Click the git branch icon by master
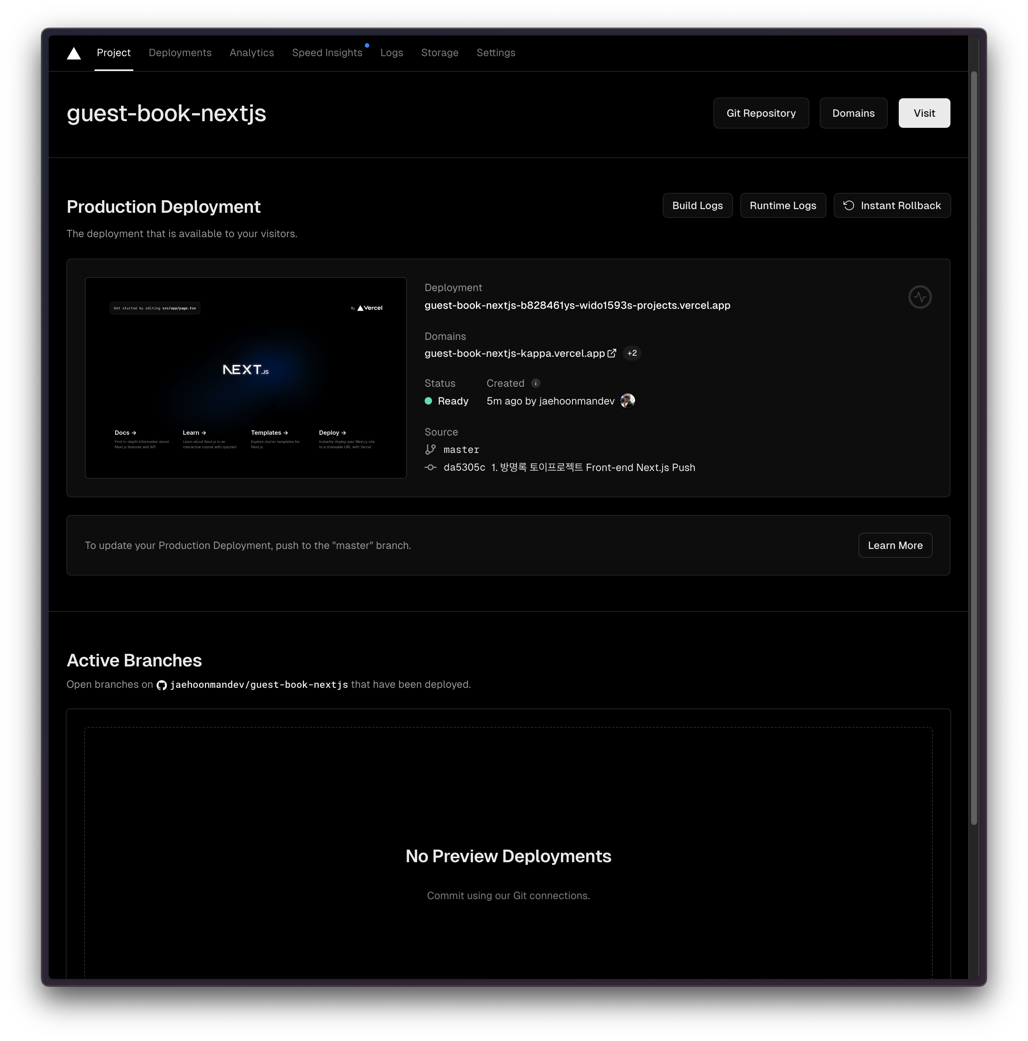 point(430,449)
